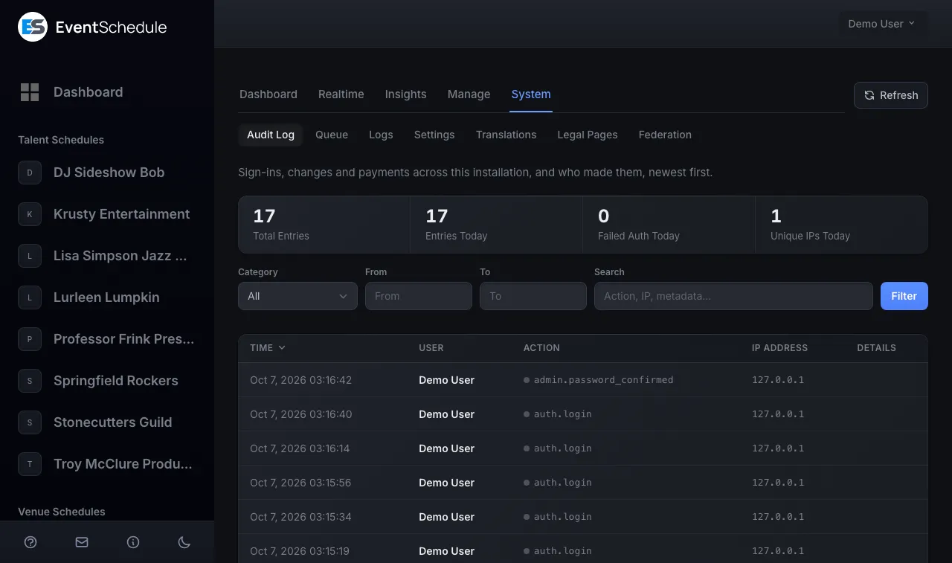Sort by the TIME column header
Viewport: 952px width, 563px height.
(x=268, y=347)
